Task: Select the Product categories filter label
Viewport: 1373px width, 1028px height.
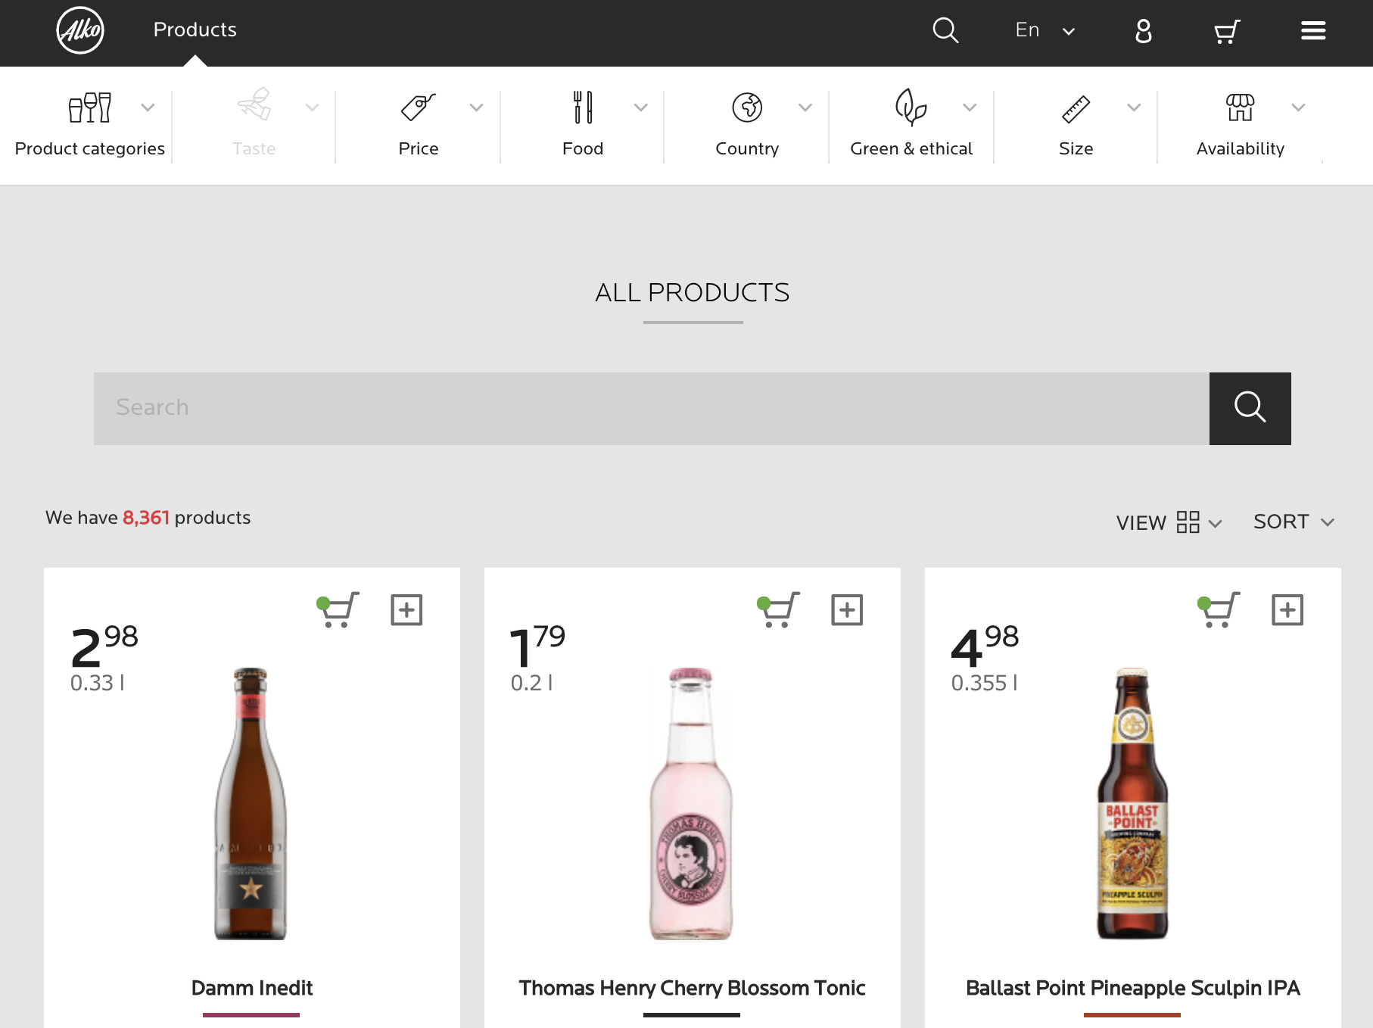Action: pyautogui.click(x=90, y=148)
